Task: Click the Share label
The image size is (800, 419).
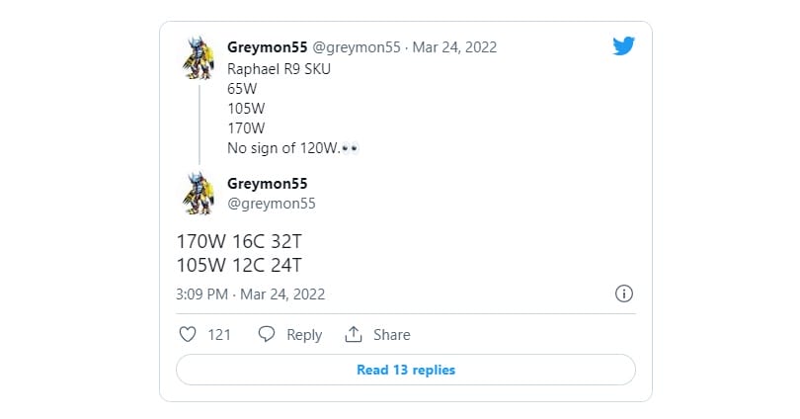Action: tap(391, 335)
